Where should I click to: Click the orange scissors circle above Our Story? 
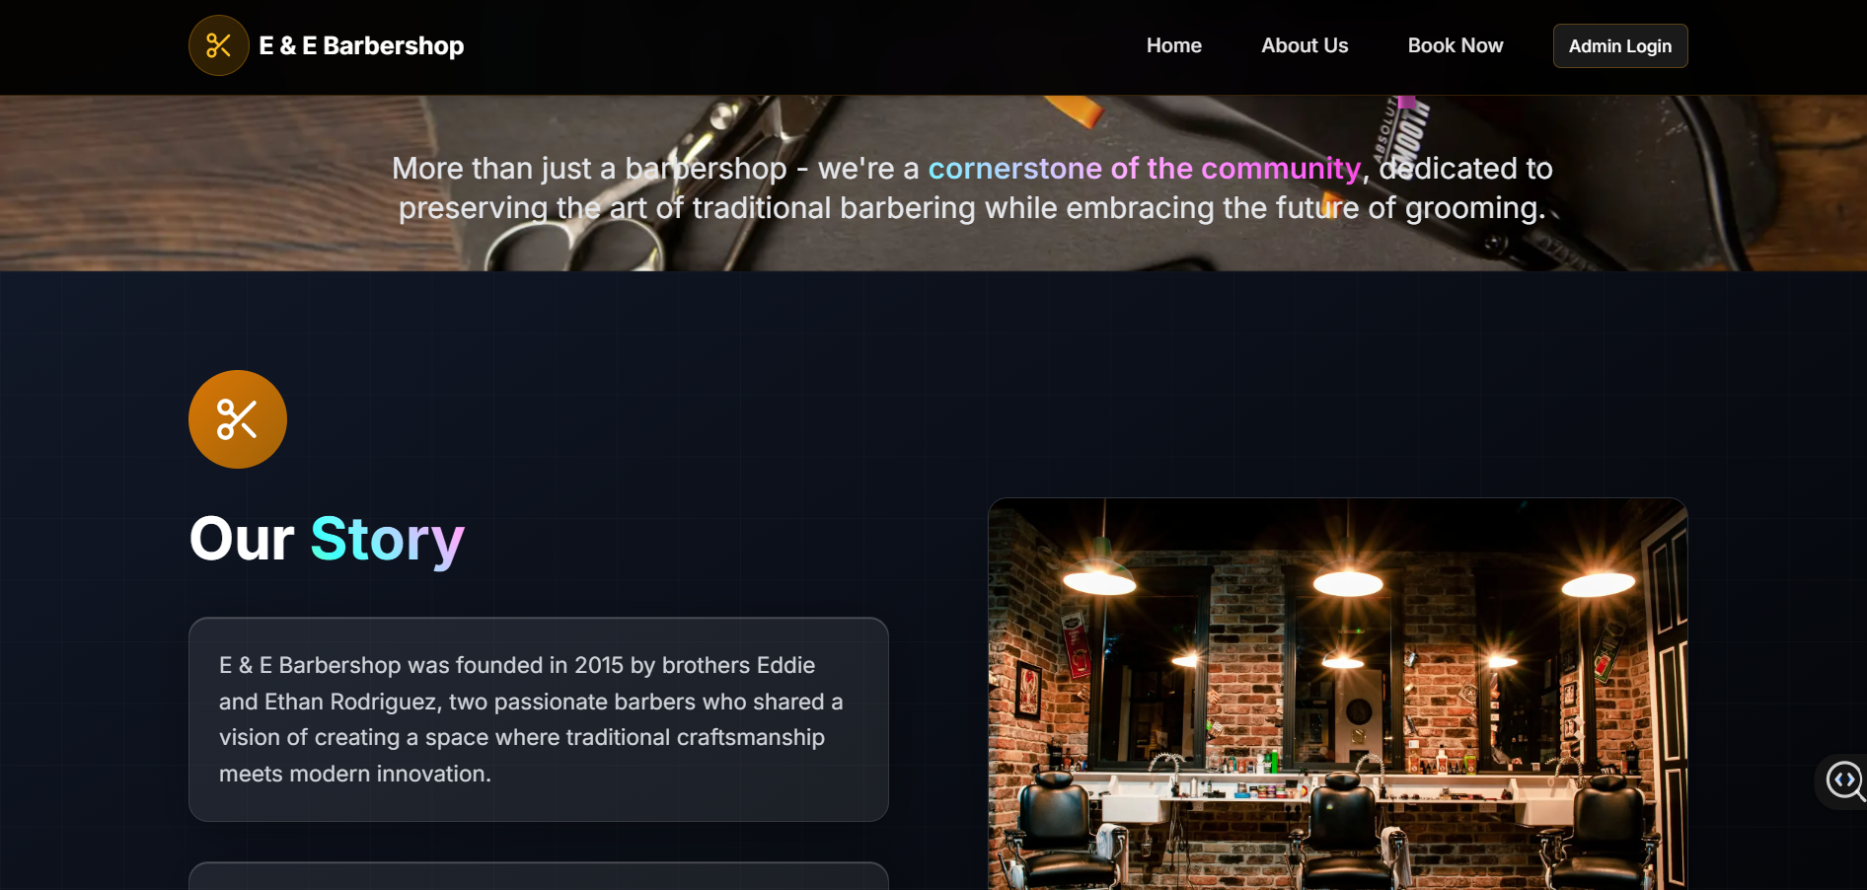point(238,419)
